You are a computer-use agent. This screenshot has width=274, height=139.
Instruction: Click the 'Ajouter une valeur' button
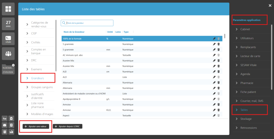(x=36, y=126)
